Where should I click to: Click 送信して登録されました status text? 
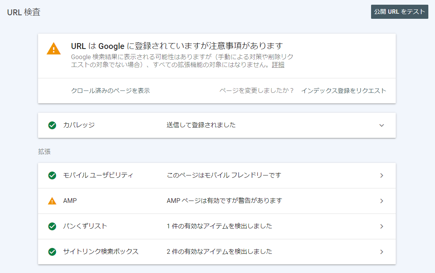(201, 125)
